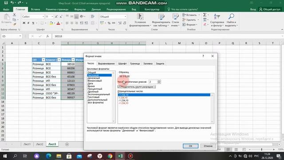This screenshot has height=160, width=284.
Task: Adjust the decimal places spinner arrows
Action: (159, 82)
